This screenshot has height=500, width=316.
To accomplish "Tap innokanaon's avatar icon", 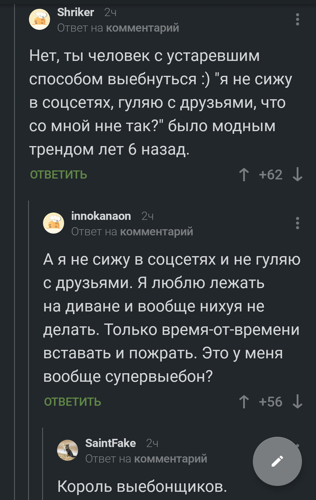I will pyautogui.click(x=54, y=223).
